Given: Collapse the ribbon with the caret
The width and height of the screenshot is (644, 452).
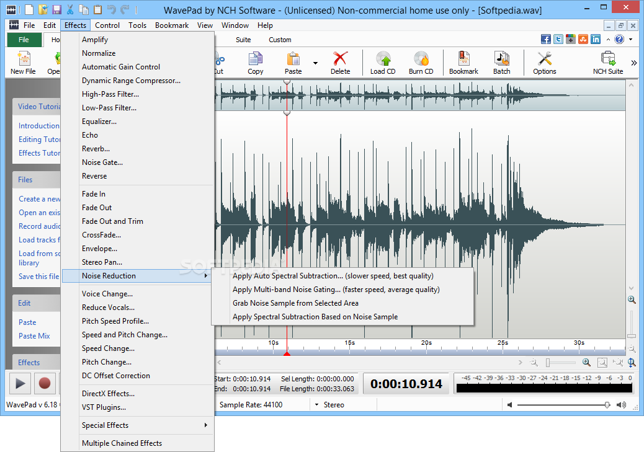Looking at the screenshot, I should click(x=608, y=40).
